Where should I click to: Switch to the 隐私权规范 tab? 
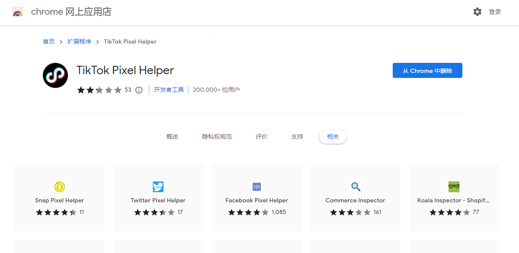(x=217, y=137)
